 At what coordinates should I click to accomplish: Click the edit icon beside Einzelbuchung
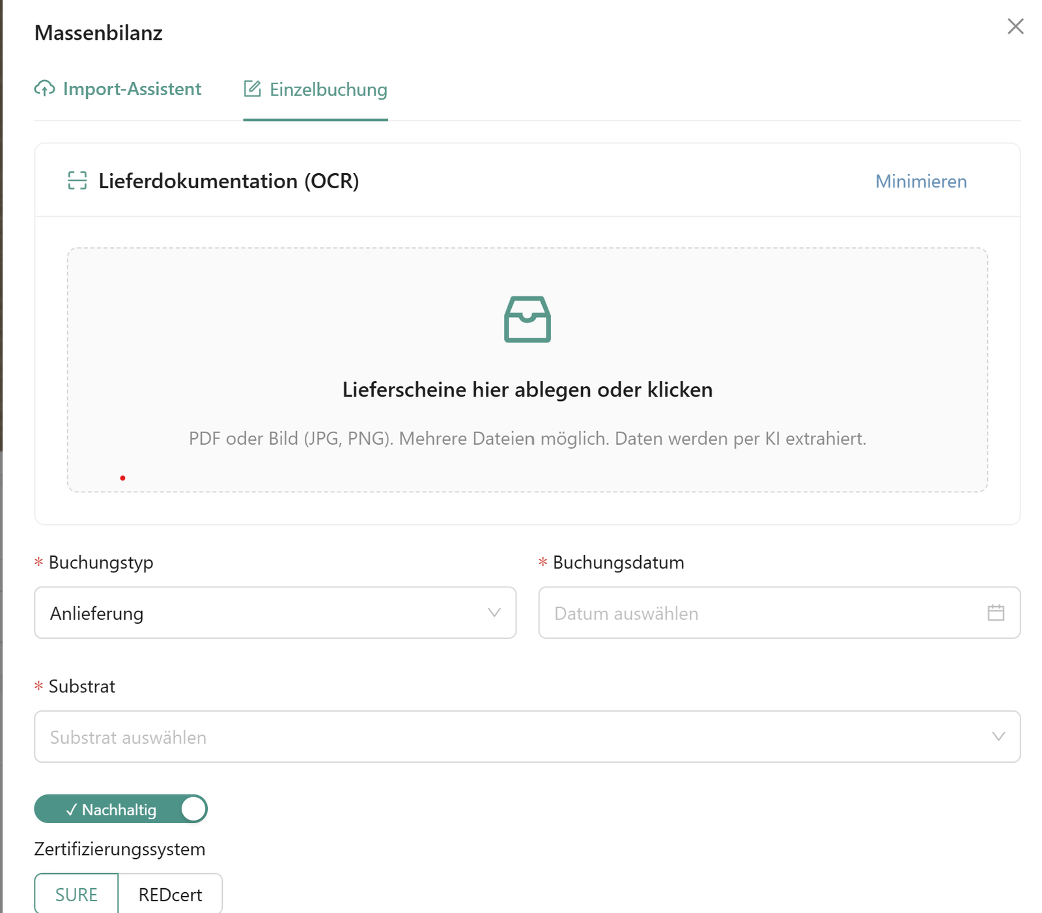click(252, 89)
